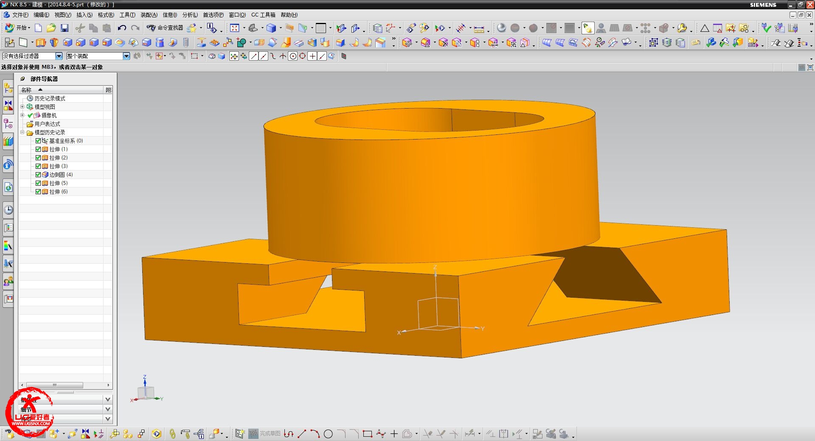The width and height of the screenshot is (815, 441).
Task: Toggle the 拉伸 (1) feature checkbox
Action: (x=38, y=149)
